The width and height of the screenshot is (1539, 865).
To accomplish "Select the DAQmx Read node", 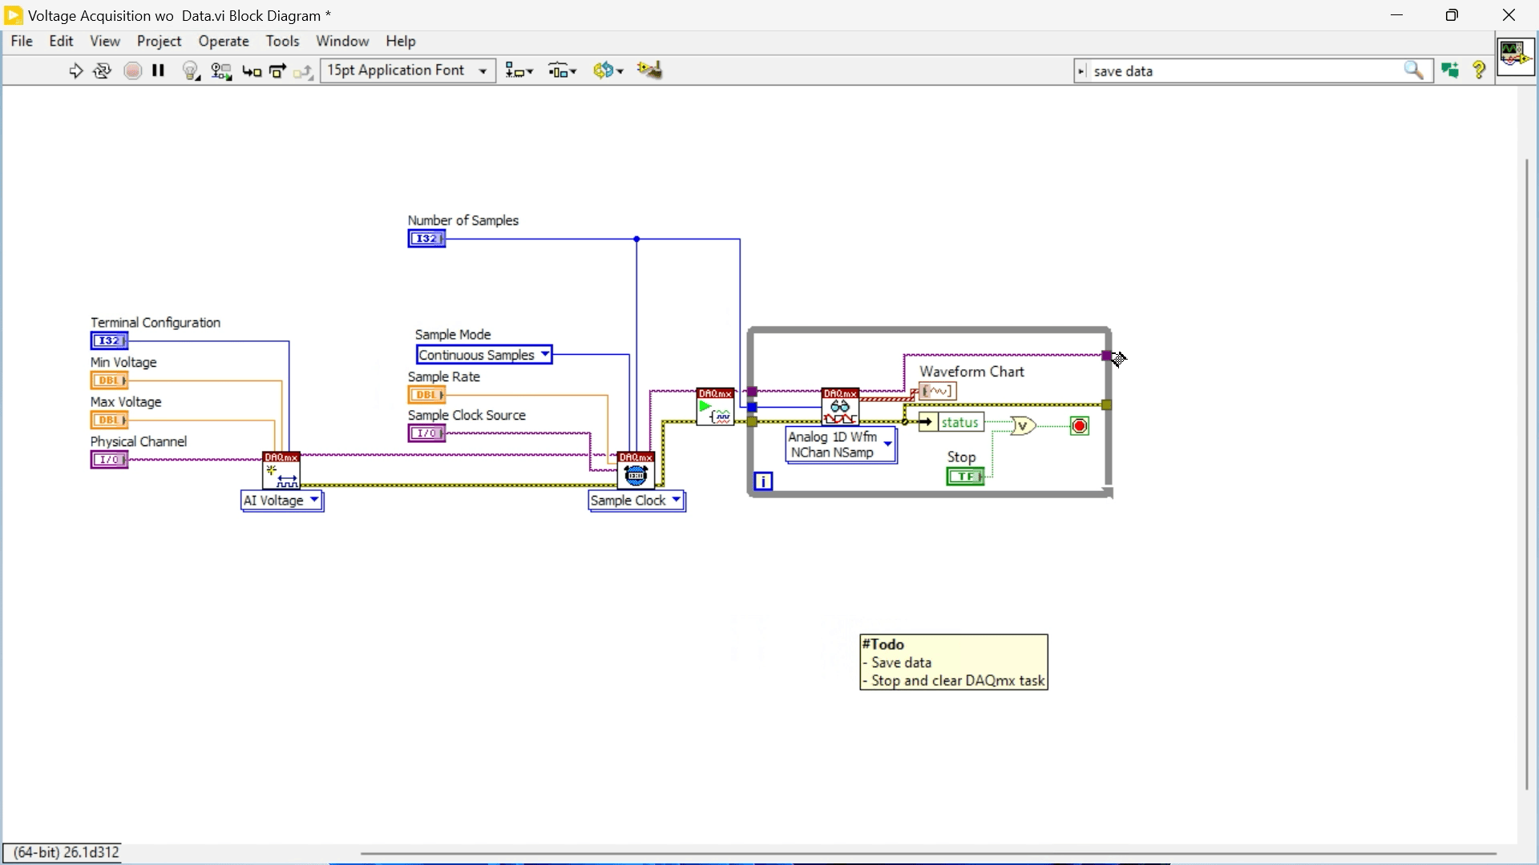I will [840, 407].
